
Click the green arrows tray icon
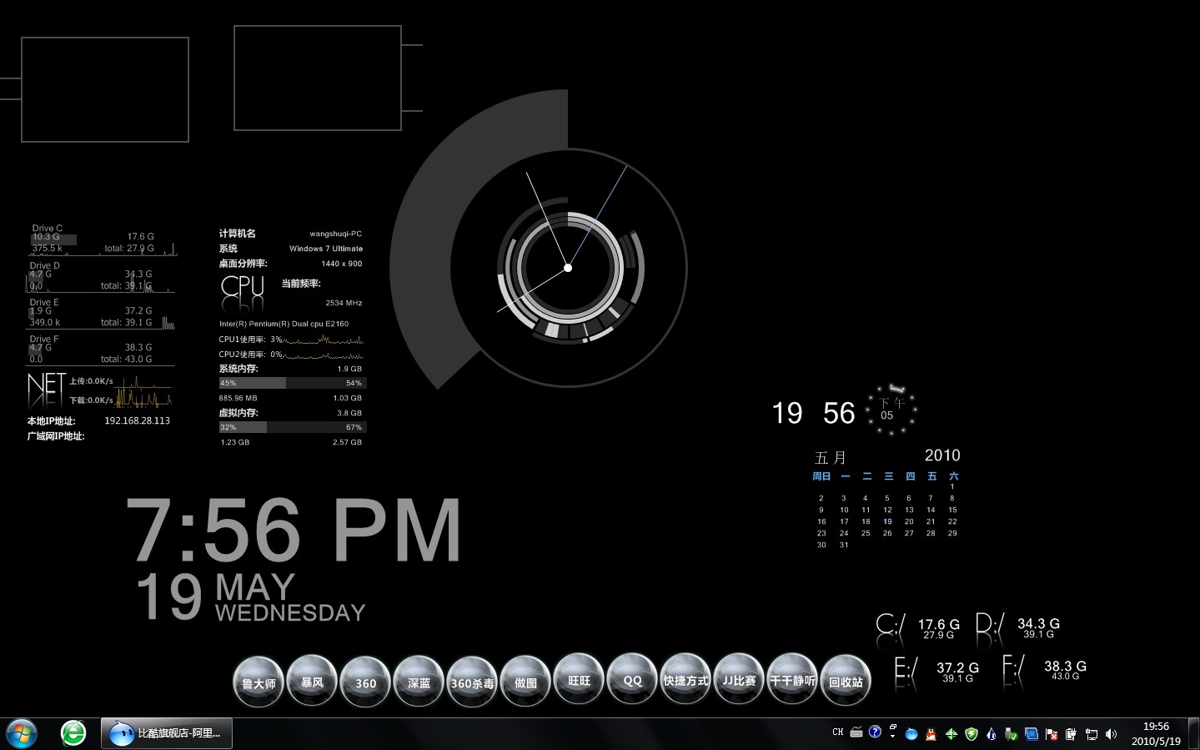click(x=951, y=734)
